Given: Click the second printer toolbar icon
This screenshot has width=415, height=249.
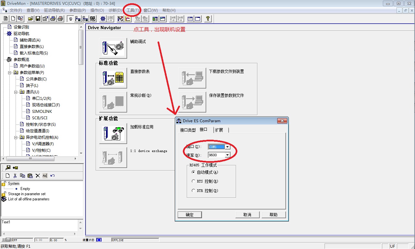Looking at the screenshot, I should [x=60, y=19].
